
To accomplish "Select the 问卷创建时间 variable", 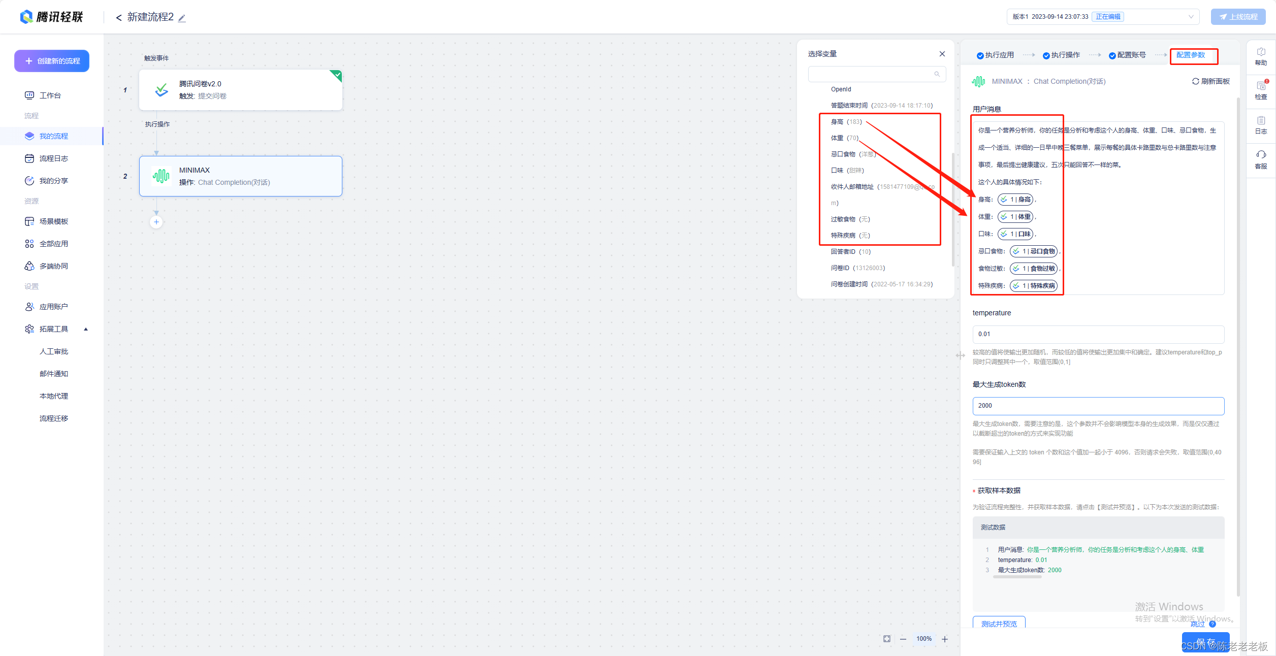I will point(882,284).
